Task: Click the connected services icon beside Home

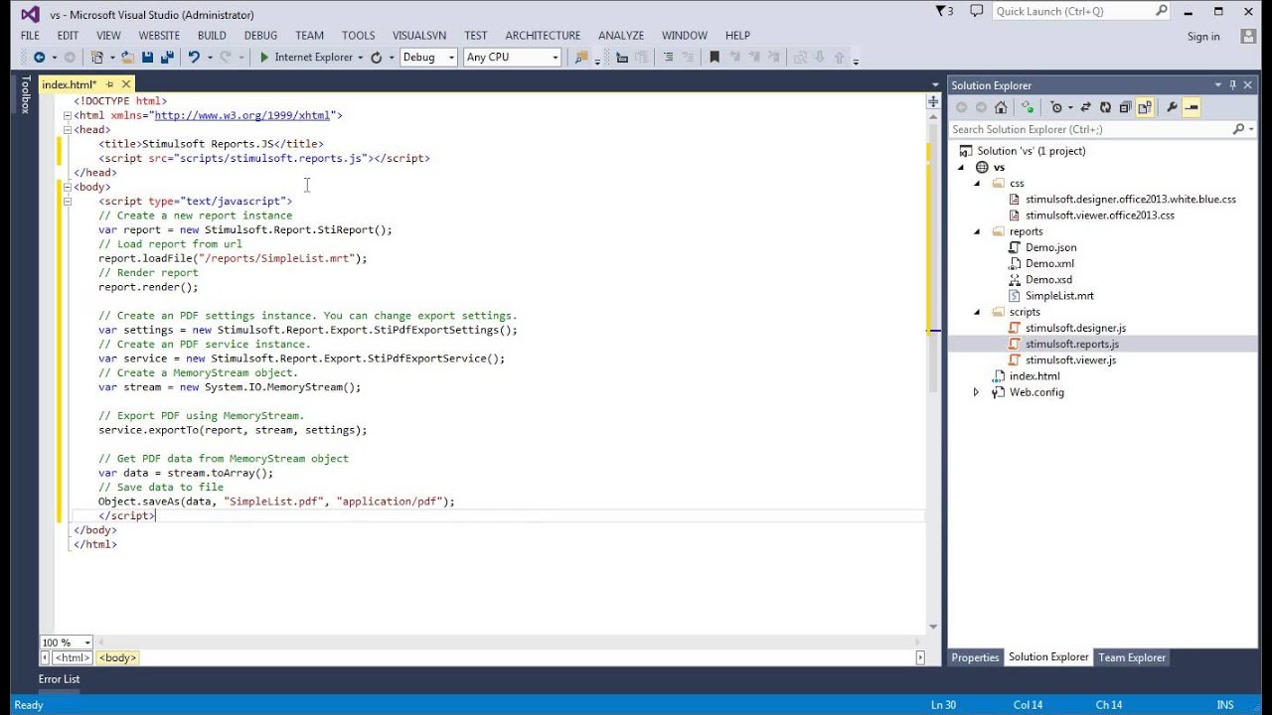Action: coord(1028,107)
